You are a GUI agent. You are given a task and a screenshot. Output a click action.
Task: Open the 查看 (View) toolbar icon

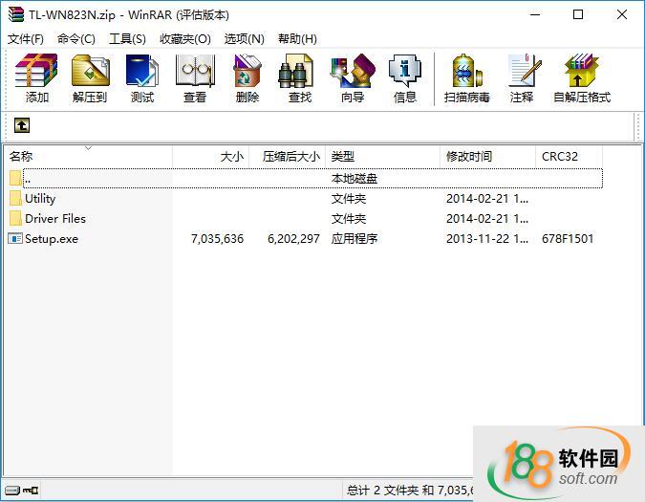tap(195, 78)
